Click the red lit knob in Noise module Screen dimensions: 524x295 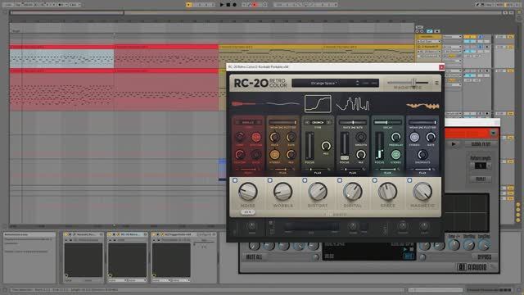[x=256, y=137]
